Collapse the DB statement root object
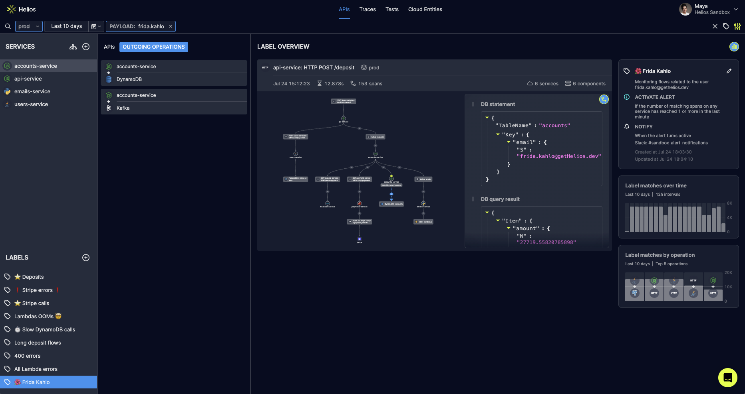Viewport: 745px width, 394px height. click(x=487, y=118)
